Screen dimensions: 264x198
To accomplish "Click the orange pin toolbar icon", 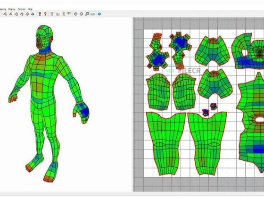I will click(45, 14).
